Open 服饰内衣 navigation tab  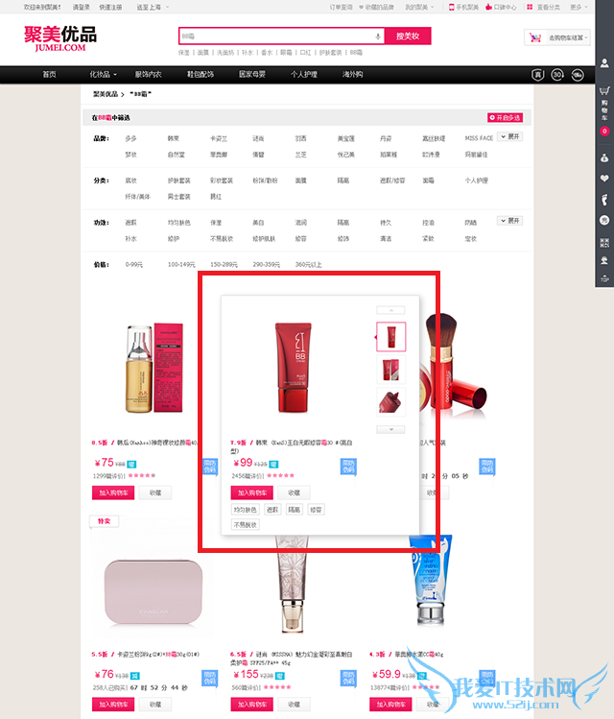click(148, 74)
